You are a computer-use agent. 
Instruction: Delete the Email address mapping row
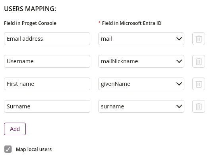click(198, 39)
